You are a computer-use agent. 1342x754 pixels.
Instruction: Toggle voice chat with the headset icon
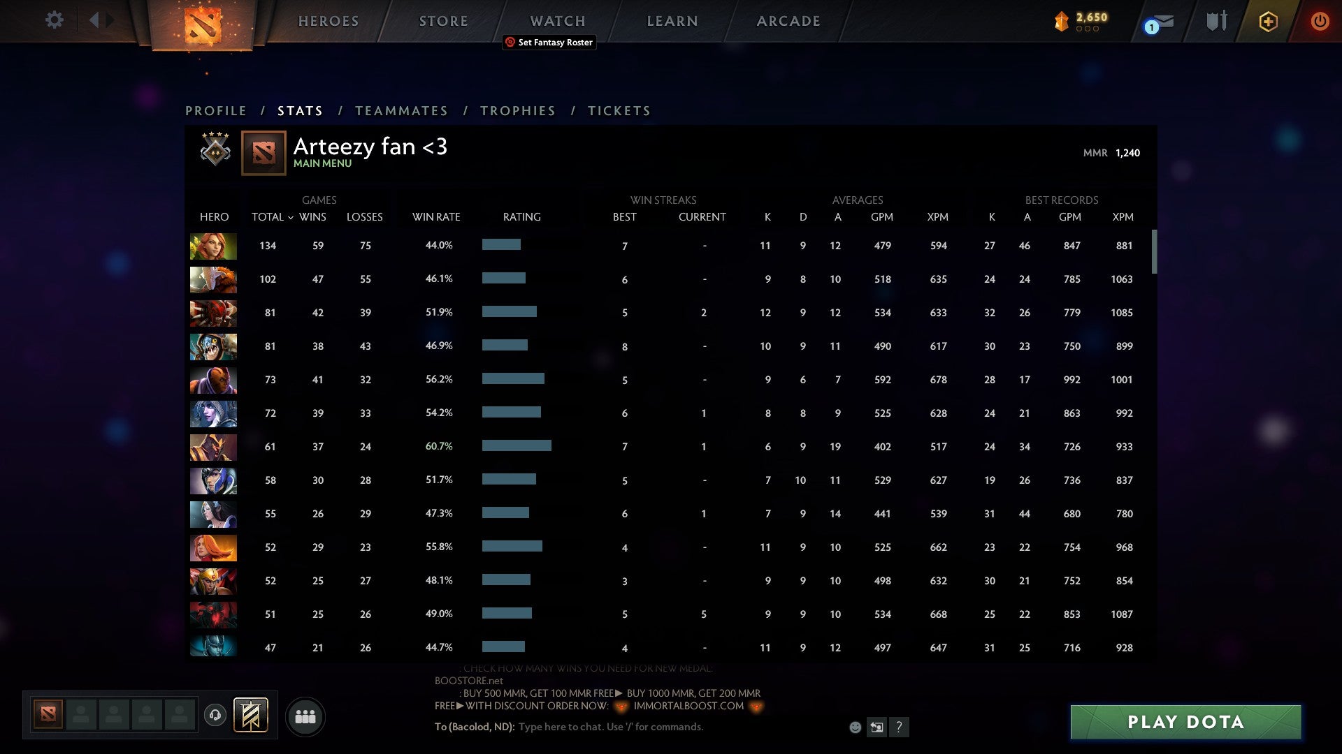(216, 716)
